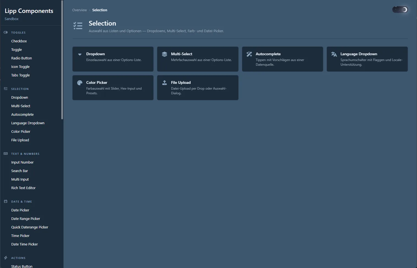Click the Sandbox subtitle under the logo
Viewport: 417px width, 268px height.
12,19
